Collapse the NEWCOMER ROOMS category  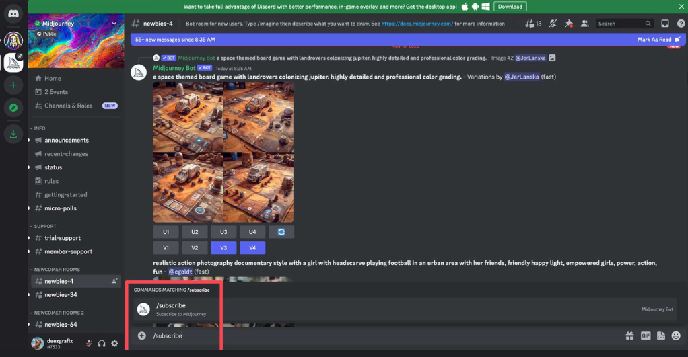tap(55, 270)
